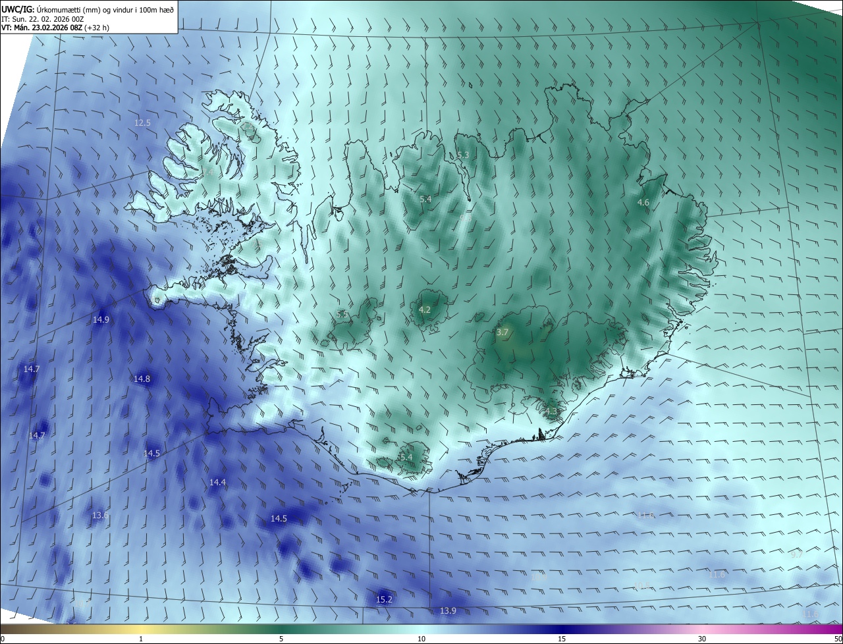Viewport: 843px width, 644px height.
Task: Click the '3.7' value label on Vatnajökull
Action: (503, 333)
